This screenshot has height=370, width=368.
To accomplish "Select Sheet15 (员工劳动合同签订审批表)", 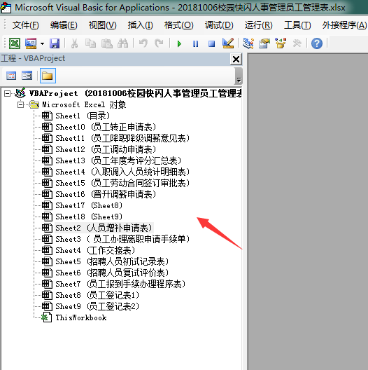I will pyautogui.click(x=122, y=183).
